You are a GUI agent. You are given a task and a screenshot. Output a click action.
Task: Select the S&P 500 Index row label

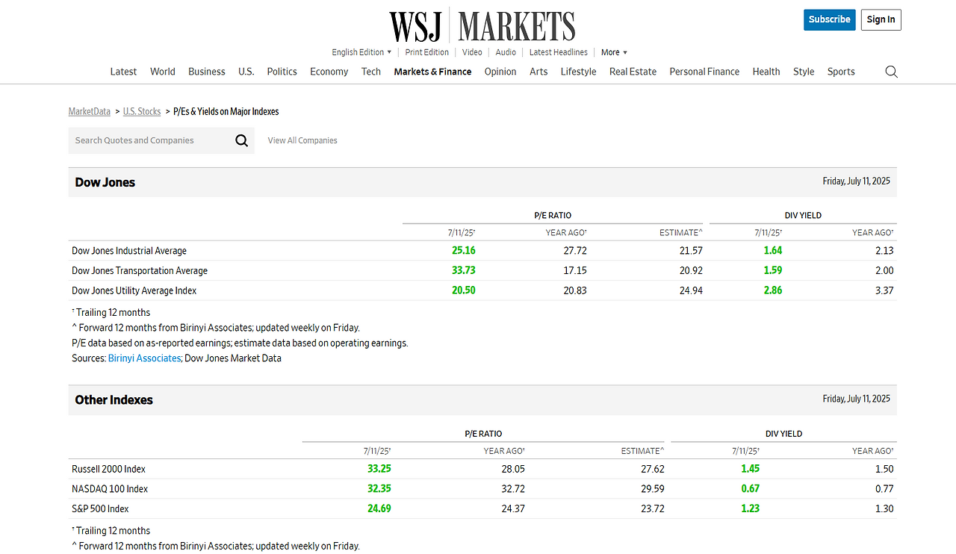click(x=100, y=508)
